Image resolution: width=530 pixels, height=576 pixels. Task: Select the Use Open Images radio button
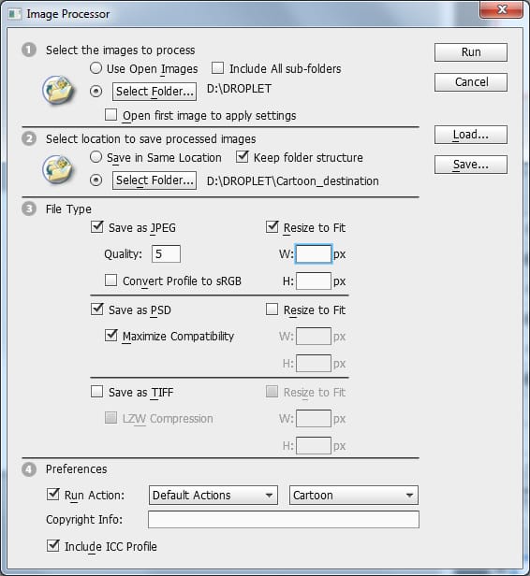(x=96, y=68)
